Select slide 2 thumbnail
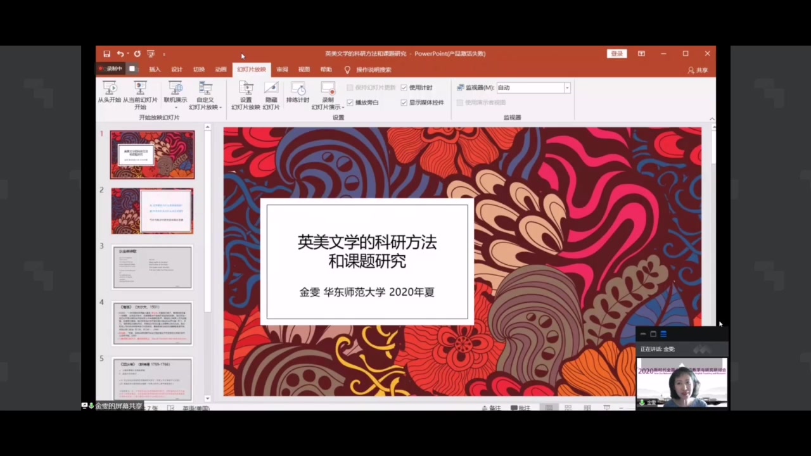This screenshot has height=456, width=811. 152,211
